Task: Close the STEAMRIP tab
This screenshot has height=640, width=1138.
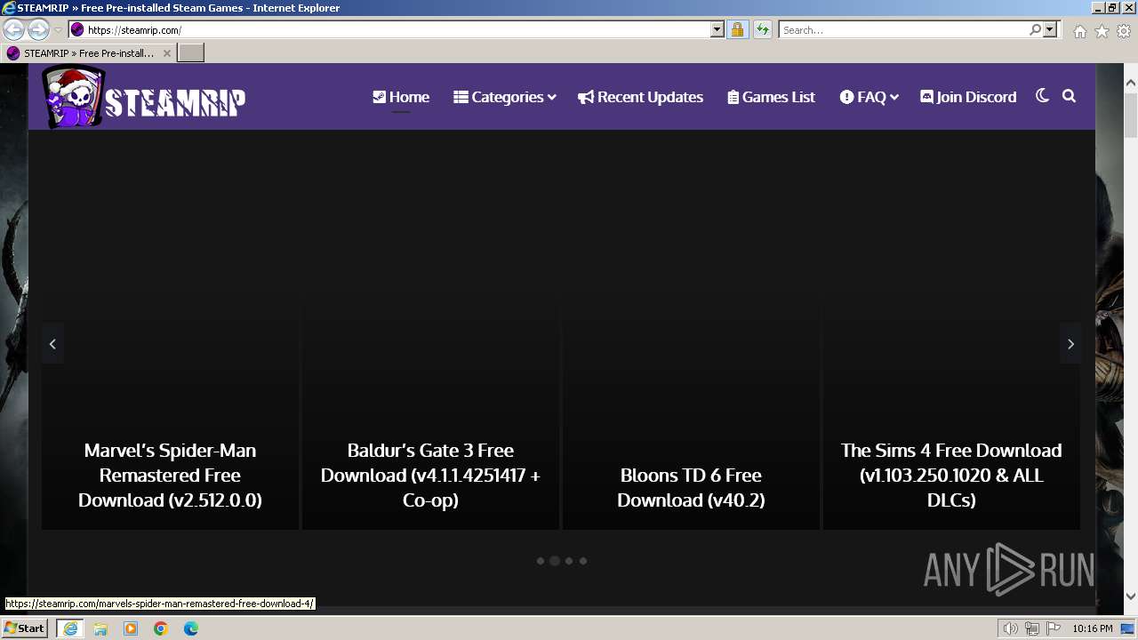Action: (166, 53)
